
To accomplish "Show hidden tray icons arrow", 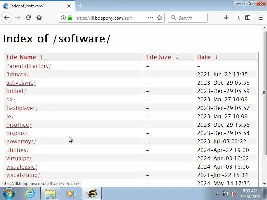I will pyautogui.click(x=217, y=194).
